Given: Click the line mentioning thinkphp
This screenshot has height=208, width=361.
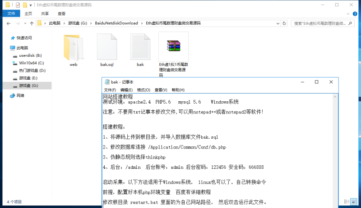Looking at the screenshot, I should [134, 157].
